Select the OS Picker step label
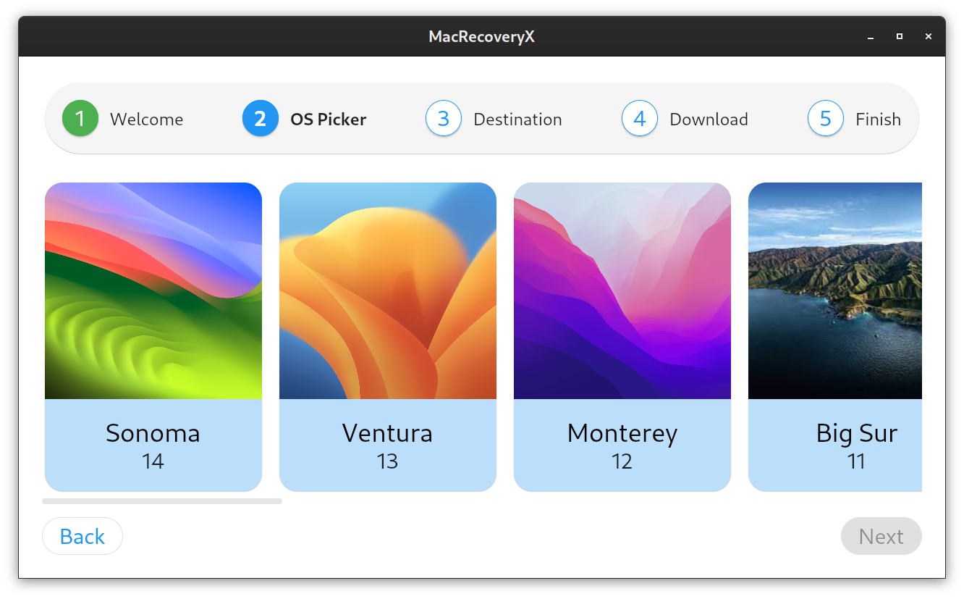Screen dimensions: 964x599 tap(329, 120)
